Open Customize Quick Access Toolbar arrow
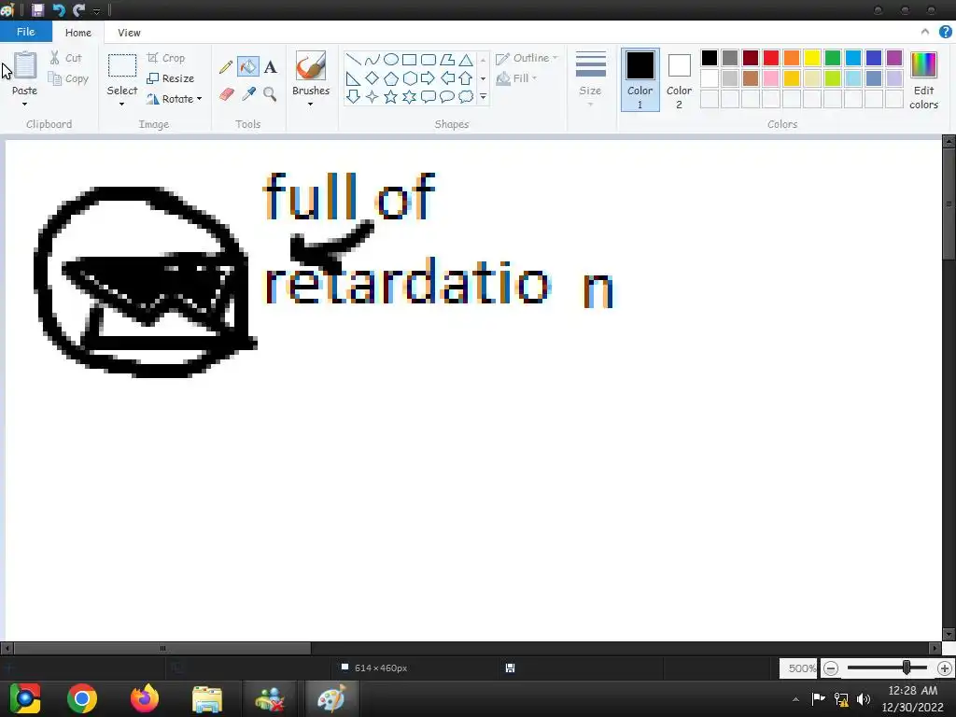Viewport: 956px width, 717px height. coord(96,11)
